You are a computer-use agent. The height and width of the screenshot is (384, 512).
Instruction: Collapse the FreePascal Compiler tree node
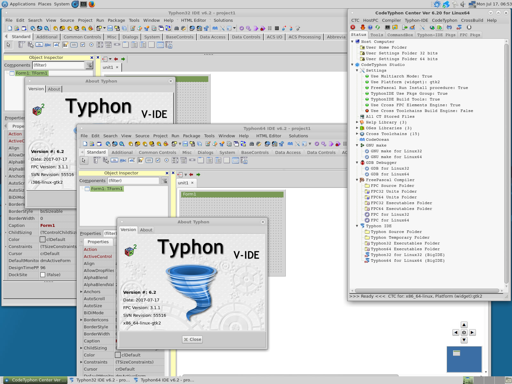click(357, 180)
